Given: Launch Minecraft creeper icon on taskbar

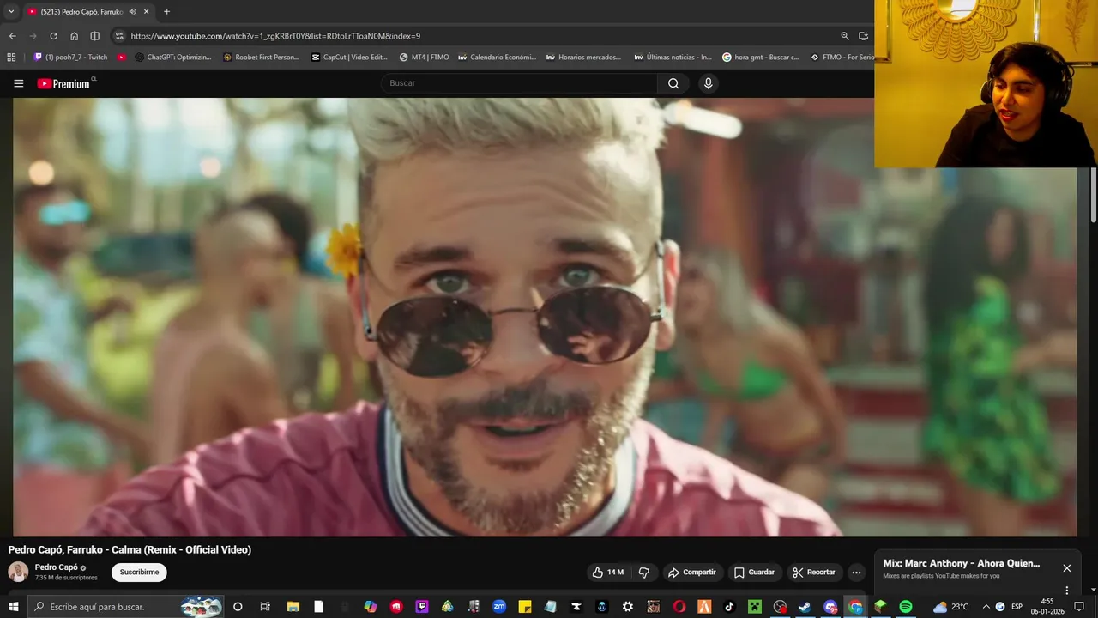Looking at the screenshot, I should [754, 607].
